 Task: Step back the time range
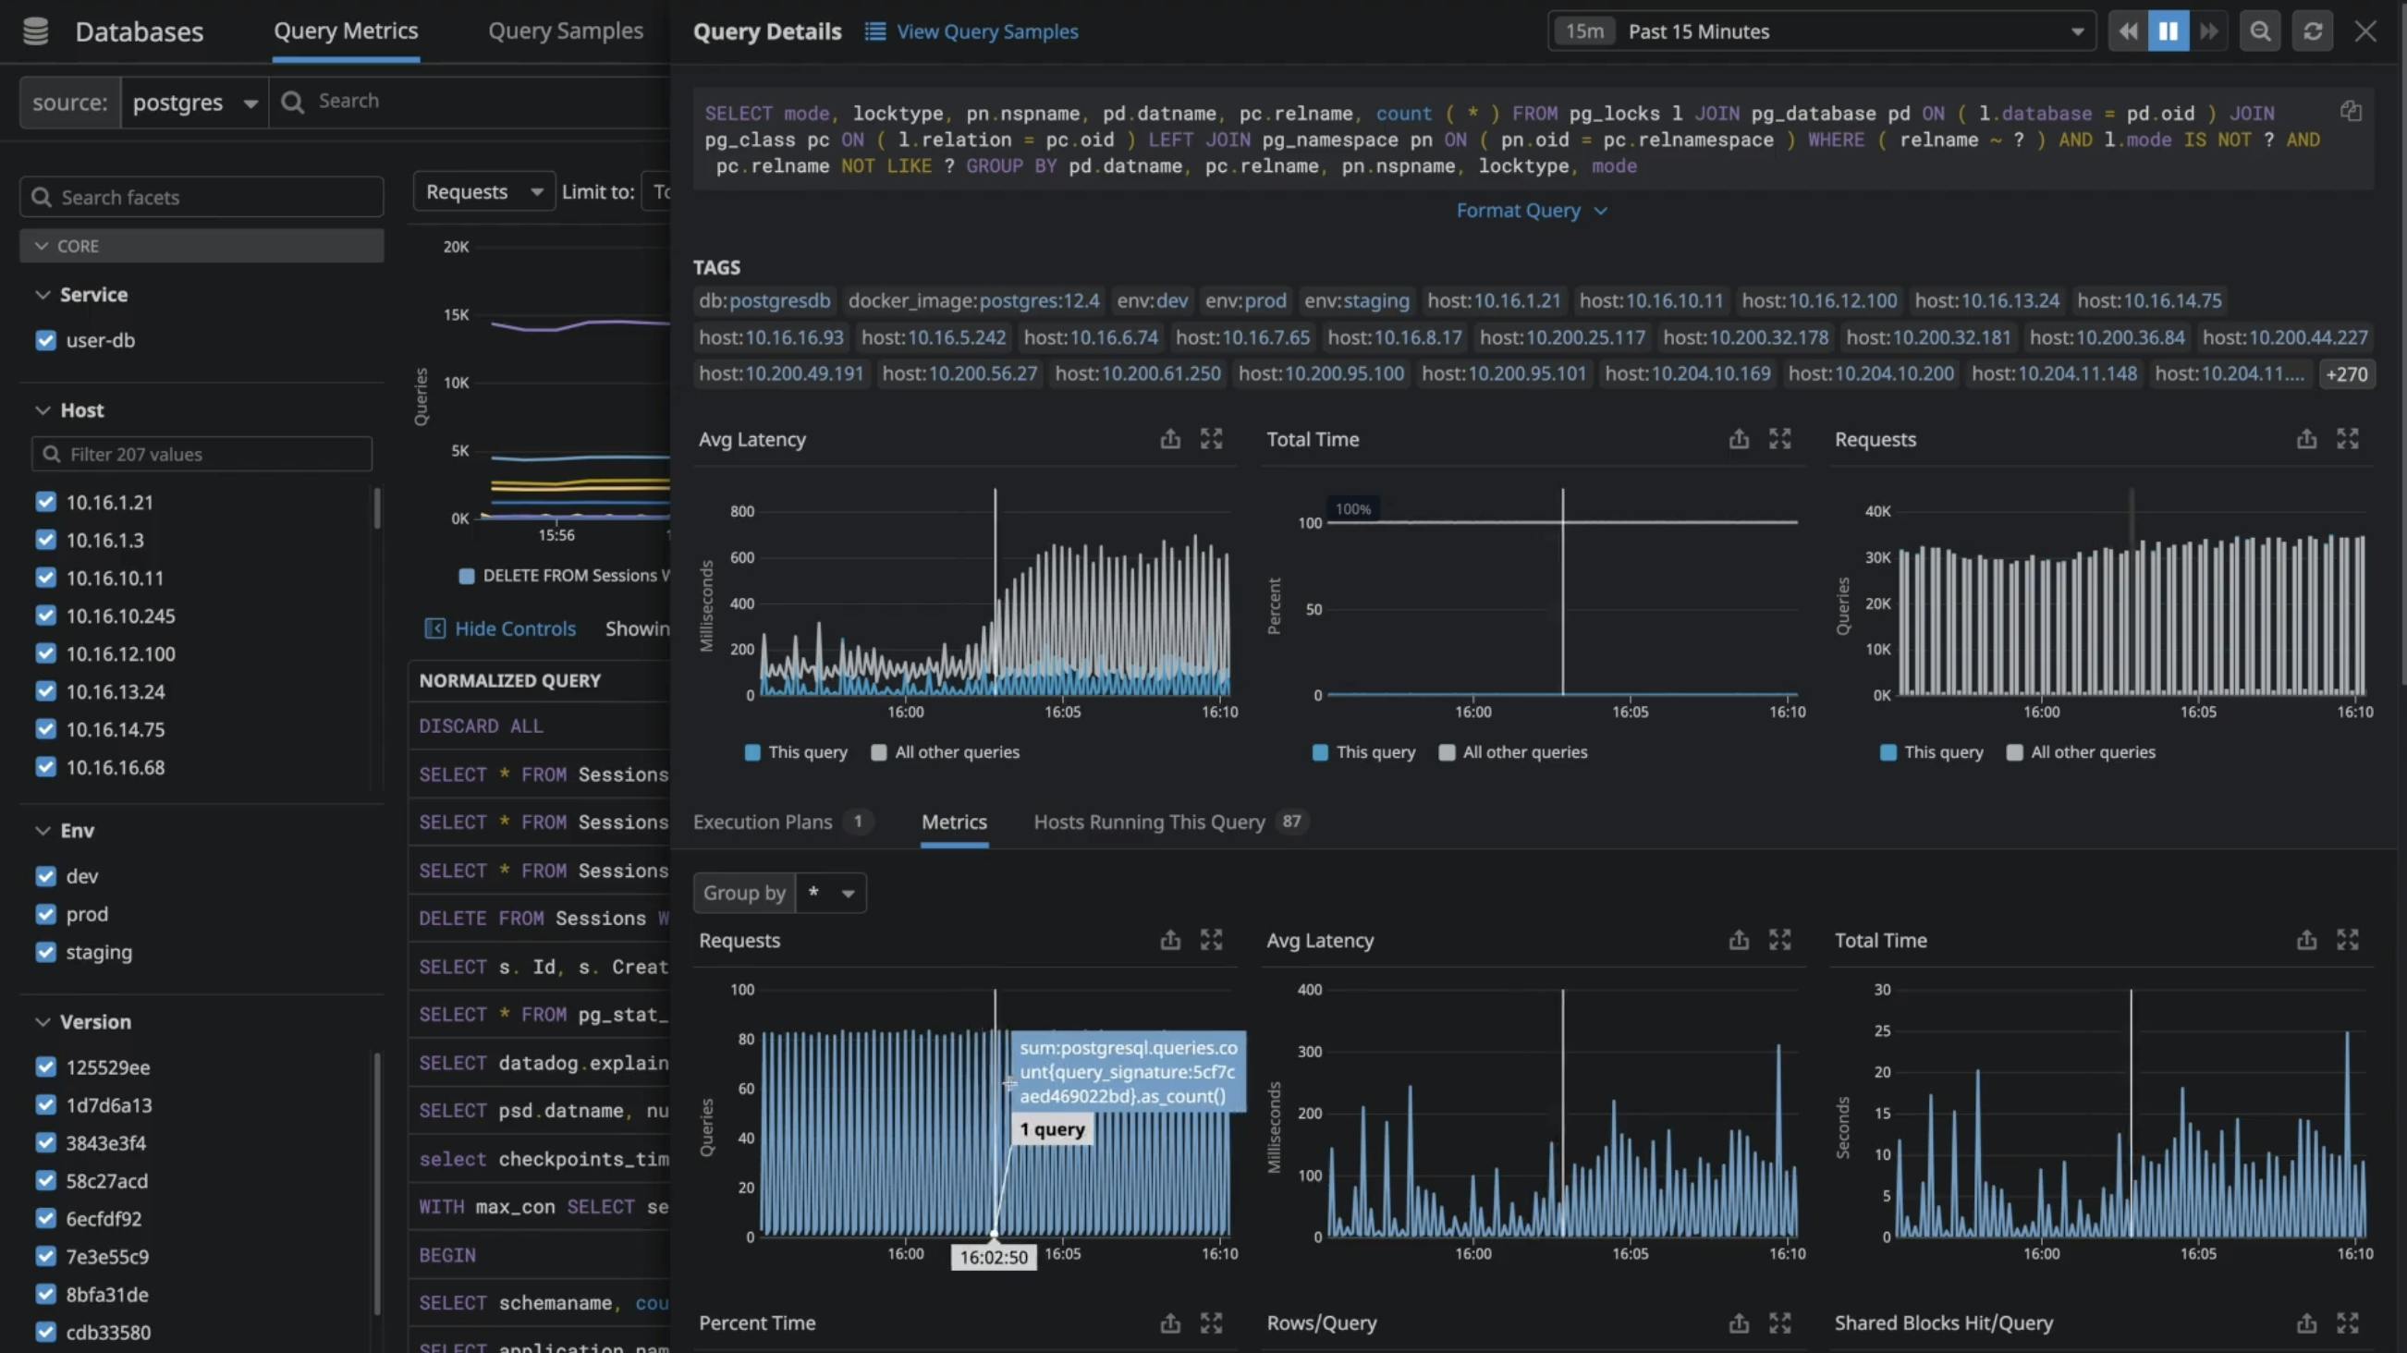click(x=2128, y=30)
